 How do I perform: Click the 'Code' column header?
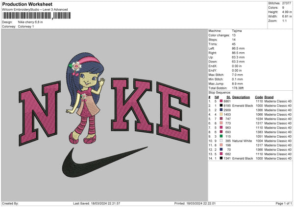point(259,97)
